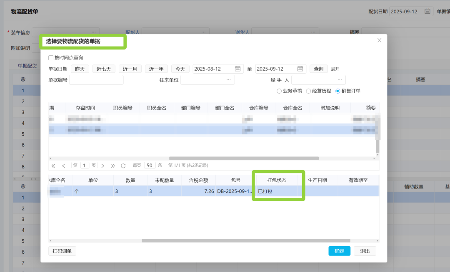This screenshot has width=450, height=272.
Task: Open 装车信息 lookup ellipsis in background form
Action: pyautogui.click(x=94, y=32)
